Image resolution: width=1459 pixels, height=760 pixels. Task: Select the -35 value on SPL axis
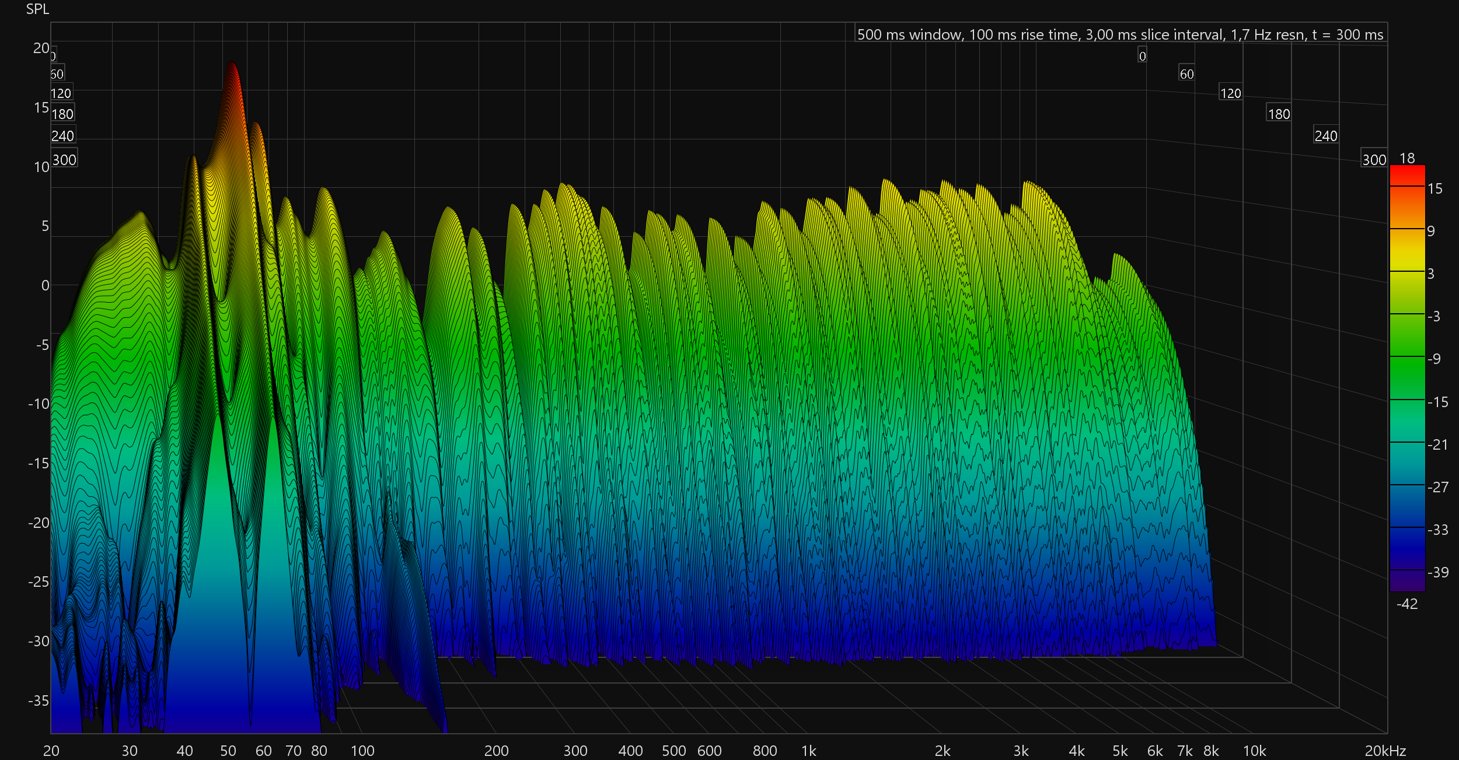[39, 701]
